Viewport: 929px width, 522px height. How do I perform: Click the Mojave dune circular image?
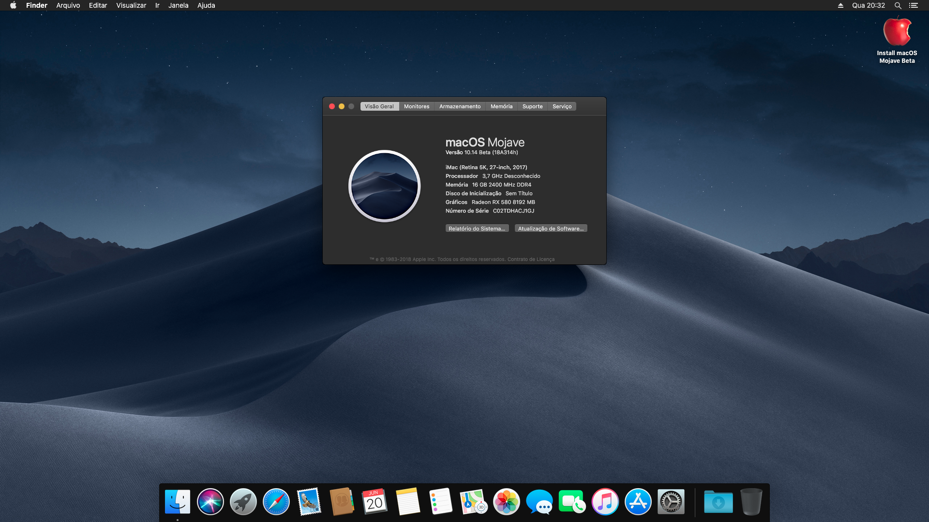pyautogui.click(x=385, y=186)
